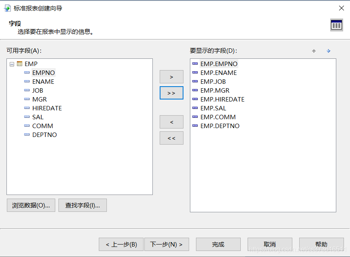Select ENAME in available fields

click(43, 82)
